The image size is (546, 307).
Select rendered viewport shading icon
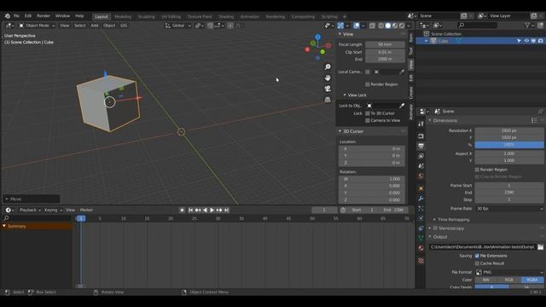[x=402, y=26]
